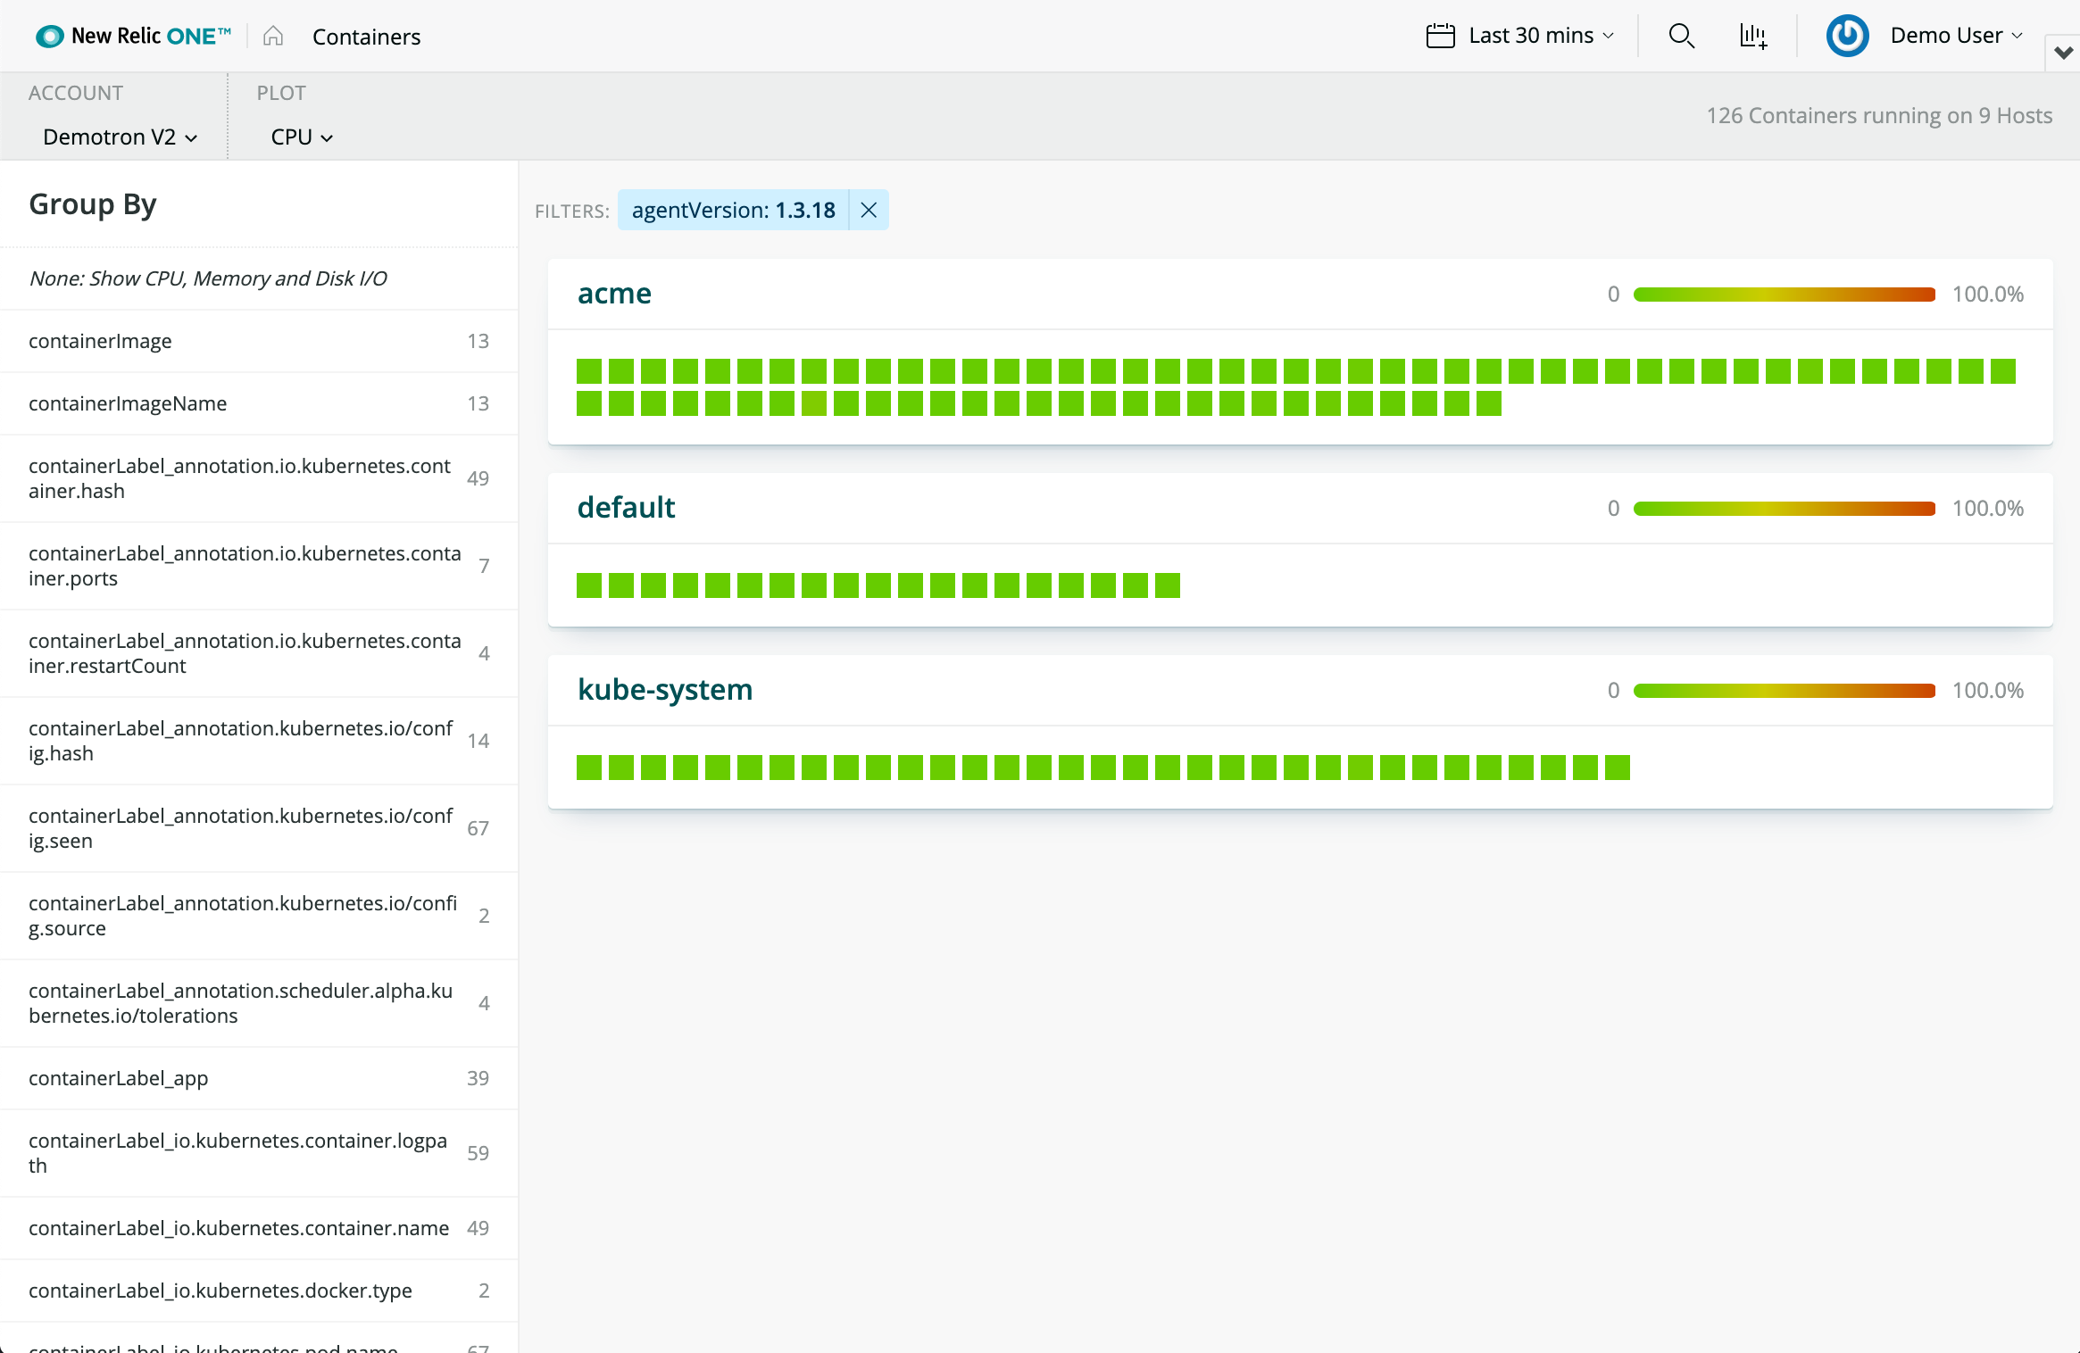Group by kubernetes.container.ports annotation
The image size is (2080, 1353).
pyautogui.click(x=259, y=566)
